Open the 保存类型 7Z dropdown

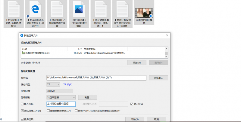(53, 84)
